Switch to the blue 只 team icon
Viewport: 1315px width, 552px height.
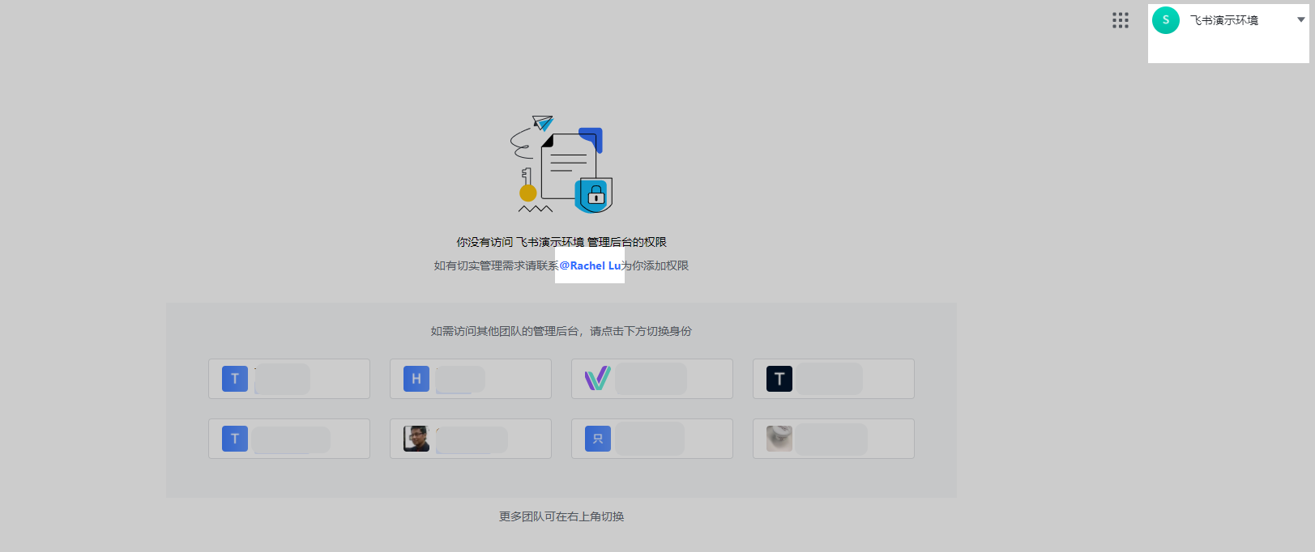tap(598, 439)
